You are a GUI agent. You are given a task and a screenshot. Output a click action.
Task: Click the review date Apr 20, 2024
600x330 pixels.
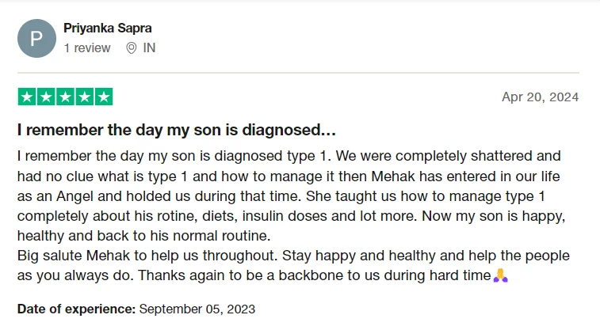540,97
